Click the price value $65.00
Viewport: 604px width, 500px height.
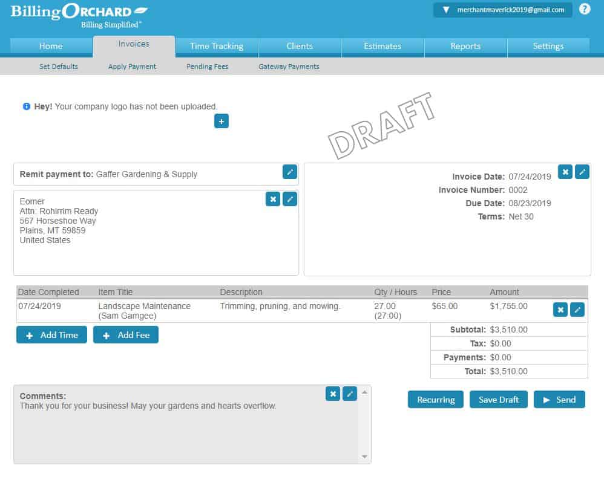tap(444, 306)
